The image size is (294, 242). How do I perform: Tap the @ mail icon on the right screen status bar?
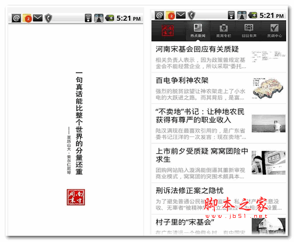tap(159, 15)
